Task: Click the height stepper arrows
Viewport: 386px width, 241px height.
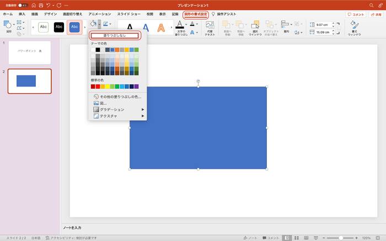Action: (x=333, y=25)
